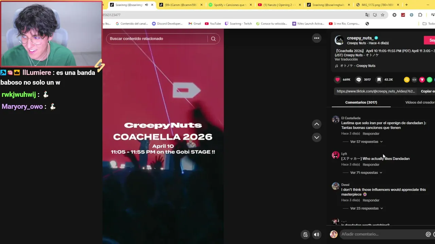
Task: Open the three-dot video options menu
Action: (x=317, y=38)
